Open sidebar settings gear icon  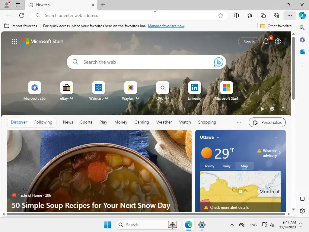tap(302, 211)
